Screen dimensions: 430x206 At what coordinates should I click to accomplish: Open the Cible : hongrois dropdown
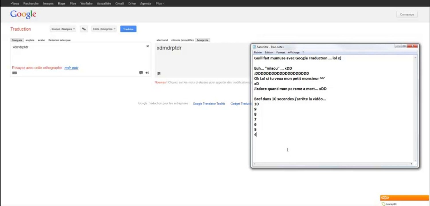[104, 29]
